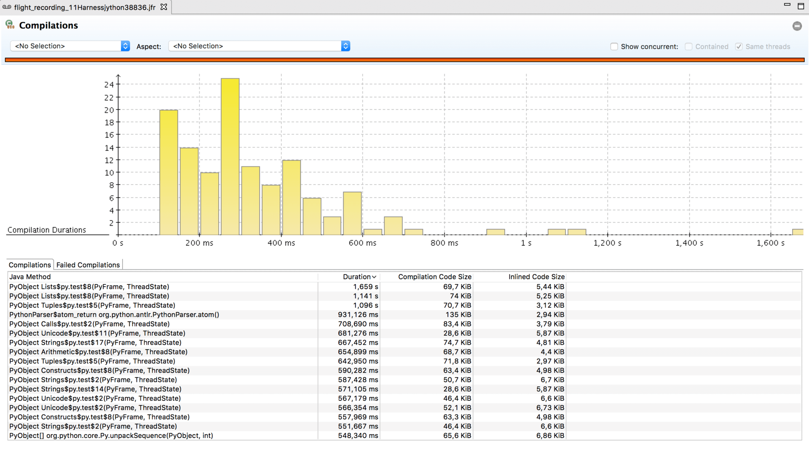Maximize the editor view pane
The height and width of the screenshot is (451, 809).
801,6
